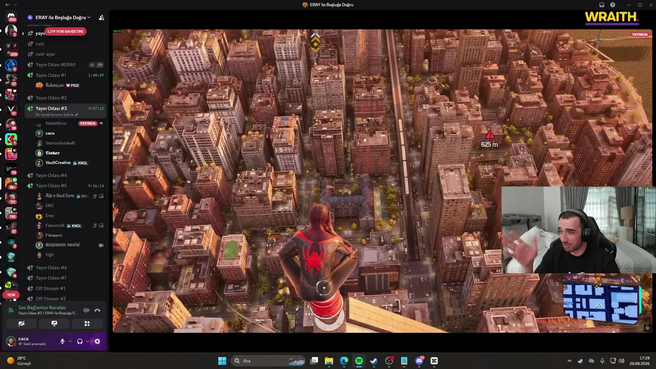656x369 pixels.
Task: Open Task View on taskbar
Action: (314, 361)
